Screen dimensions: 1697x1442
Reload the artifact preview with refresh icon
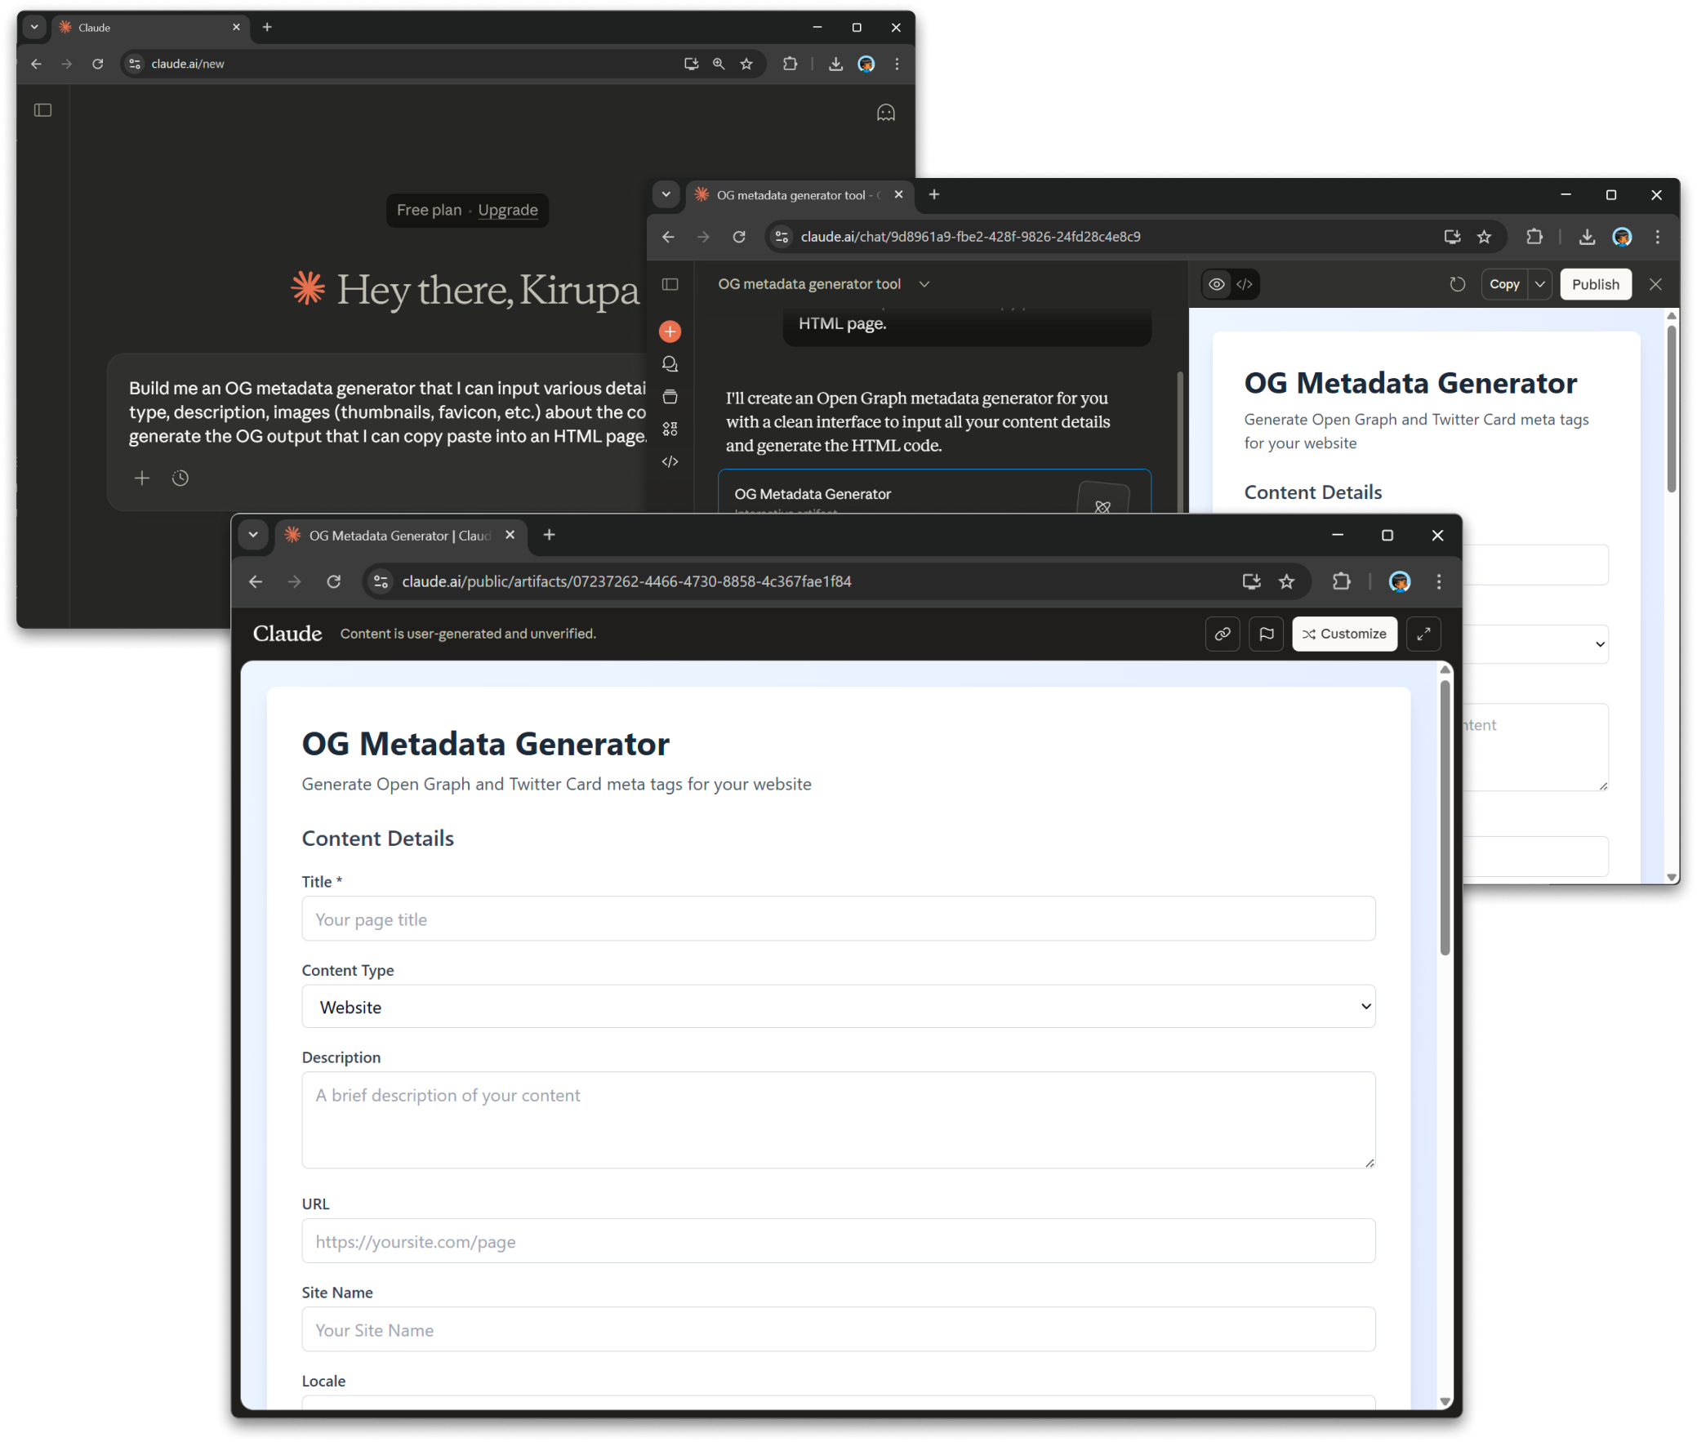point(1457,283)
